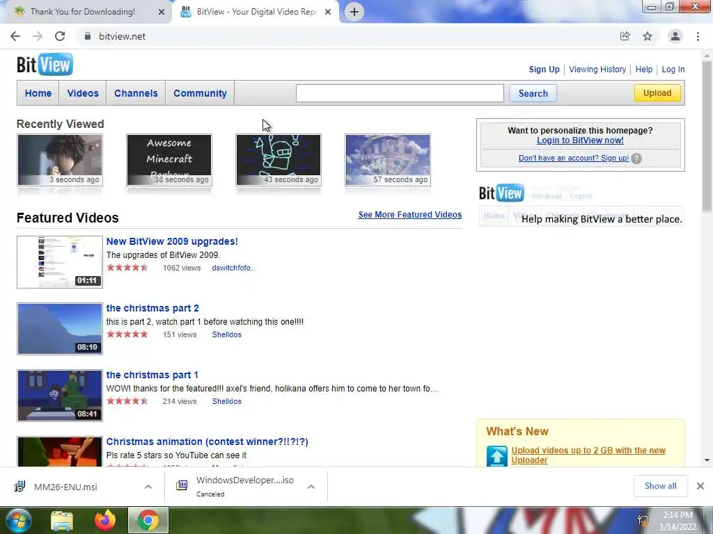
Task: Open the Home navigation tab
Action: [38, 93]
